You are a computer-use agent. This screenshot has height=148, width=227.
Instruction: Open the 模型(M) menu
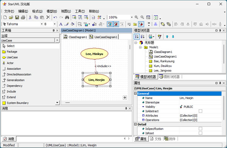52,11
